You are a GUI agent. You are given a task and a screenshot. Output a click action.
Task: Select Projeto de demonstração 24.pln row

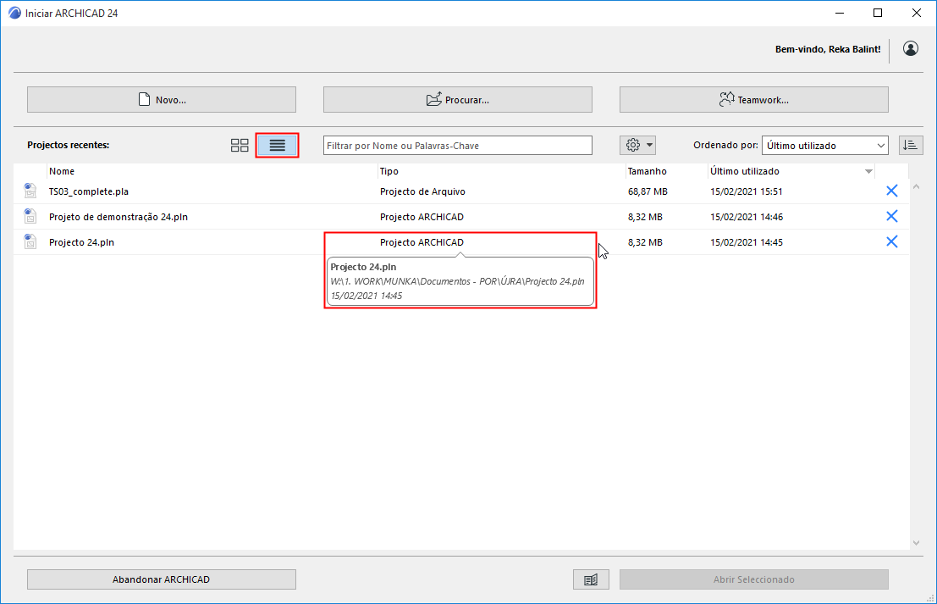461,217
